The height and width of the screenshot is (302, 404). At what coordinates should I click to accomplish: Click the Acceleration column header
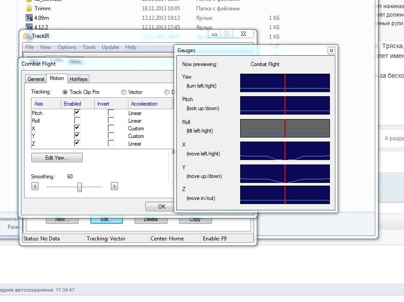151,104
